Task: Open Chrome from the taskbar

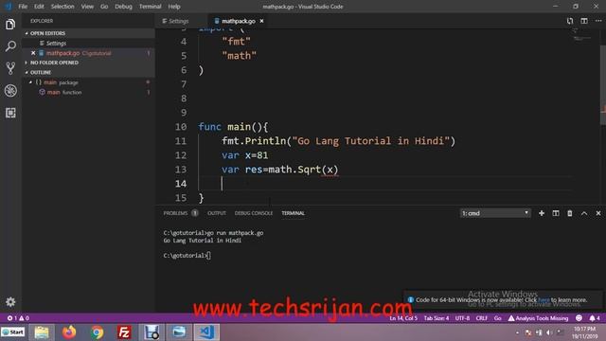Action: pos(97,332)
